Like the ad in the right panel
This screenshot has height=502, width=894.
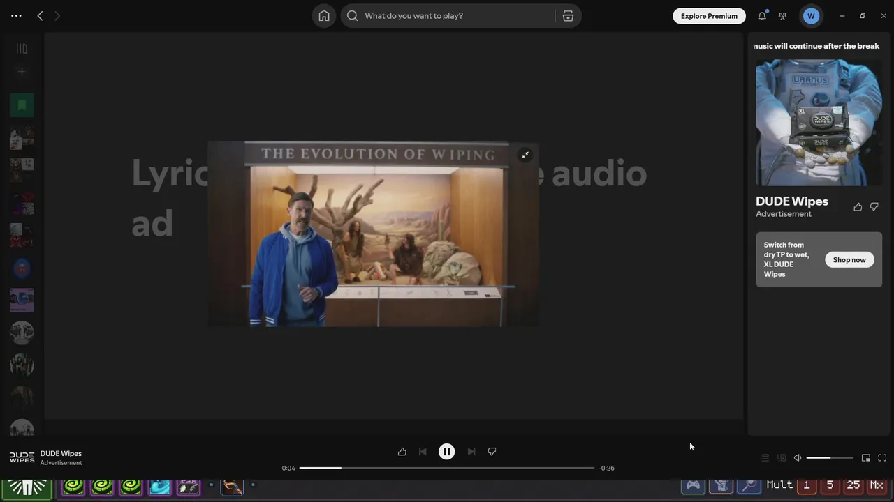pos(858,206)
